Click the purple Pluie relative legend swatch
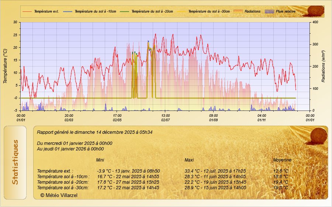Screen dimensions: 332x207 tap(270, 11)
